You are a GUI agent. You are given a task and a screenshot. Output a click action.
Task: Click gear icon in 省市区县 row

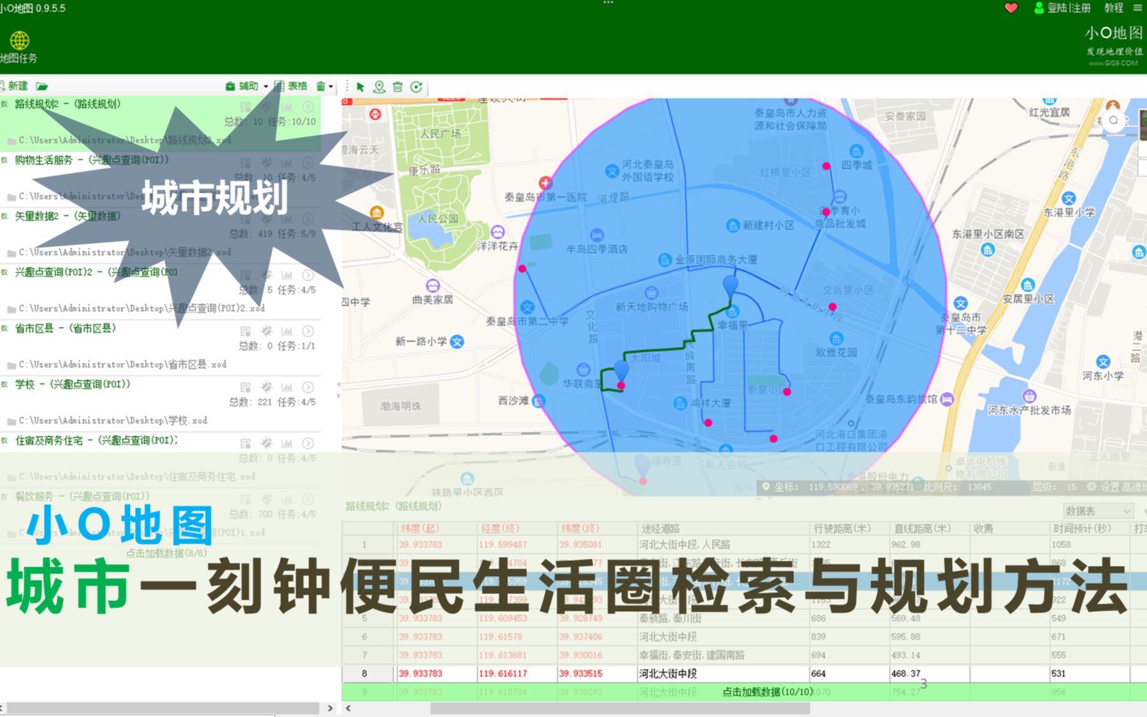click(x=266, y=331)
